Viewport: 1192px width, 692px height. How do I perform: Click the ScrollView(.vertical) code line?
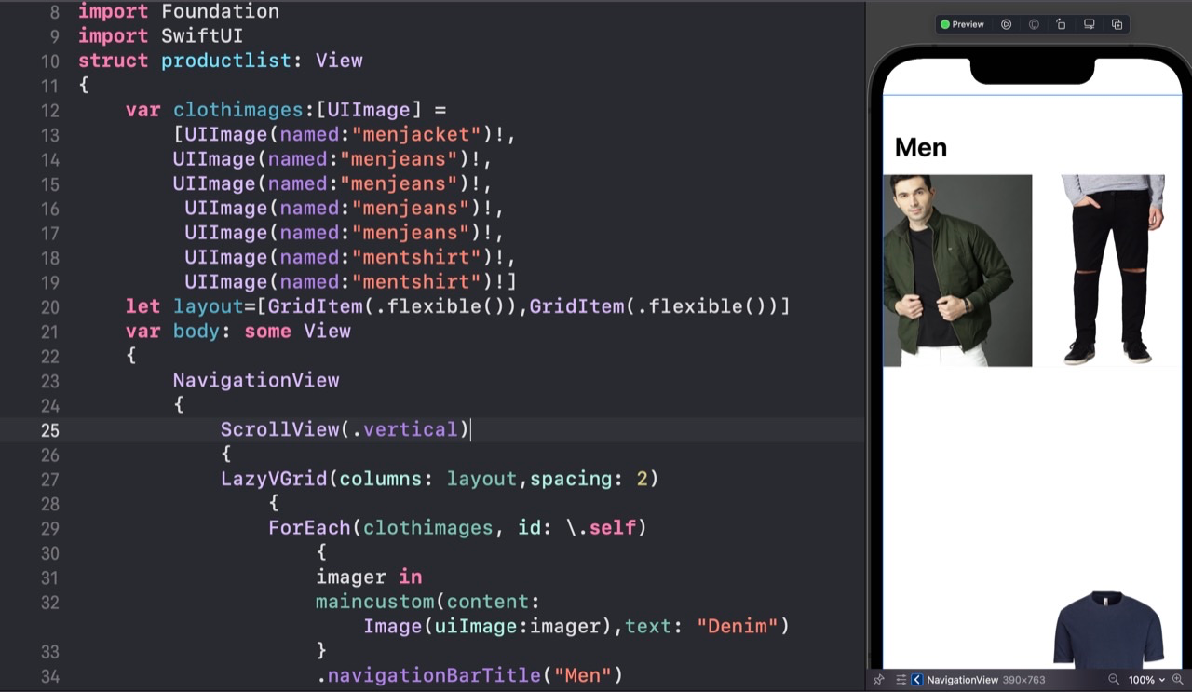[x=345, y=429]
